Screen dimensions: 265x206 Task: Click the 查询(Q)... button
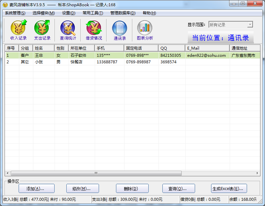(x=179, y=188)
